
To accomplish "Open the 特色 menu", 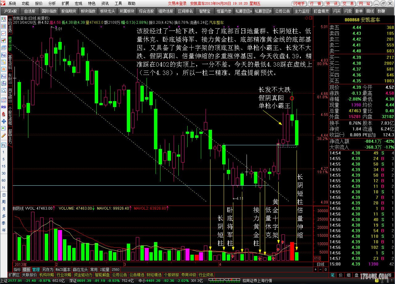I will click(92, 3).
